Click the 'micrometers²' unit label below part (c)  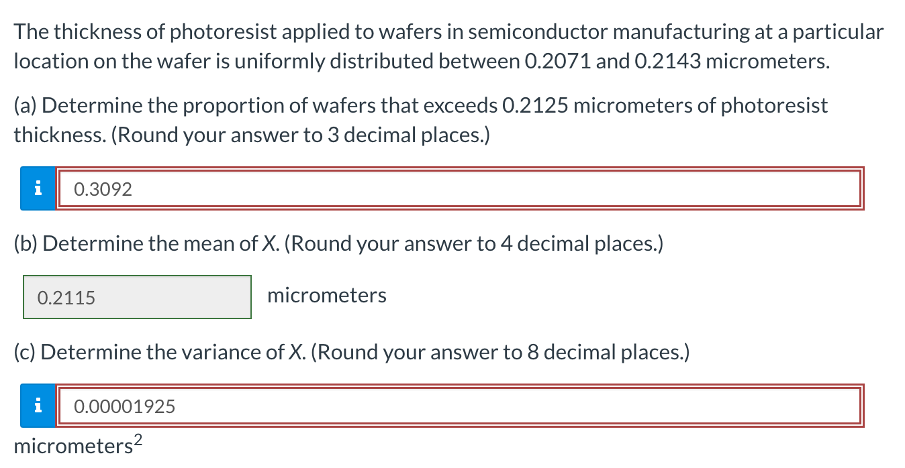(x=73, y=445)
